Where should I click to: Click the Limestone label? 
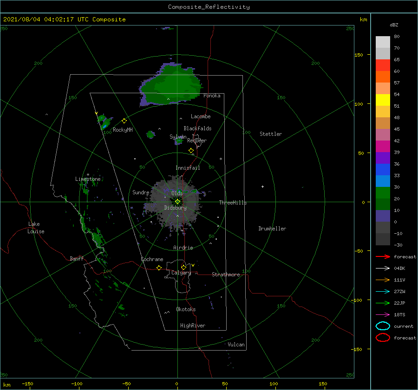pos(88,179)
